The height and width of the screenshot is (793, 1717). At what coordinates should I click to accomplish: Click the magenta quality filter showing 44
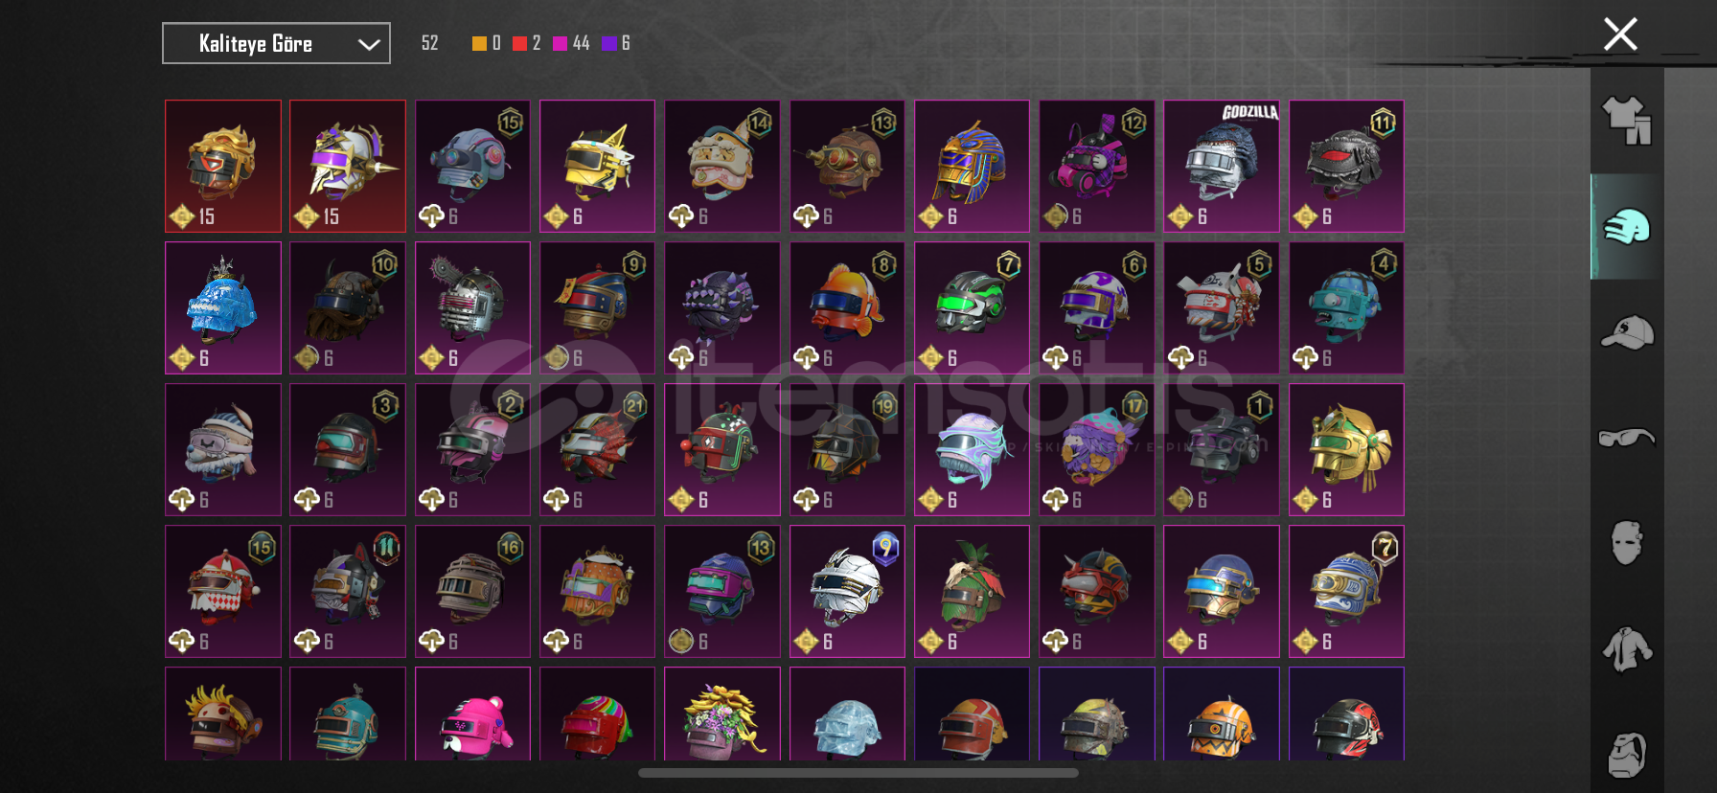(x=571, y=43)
